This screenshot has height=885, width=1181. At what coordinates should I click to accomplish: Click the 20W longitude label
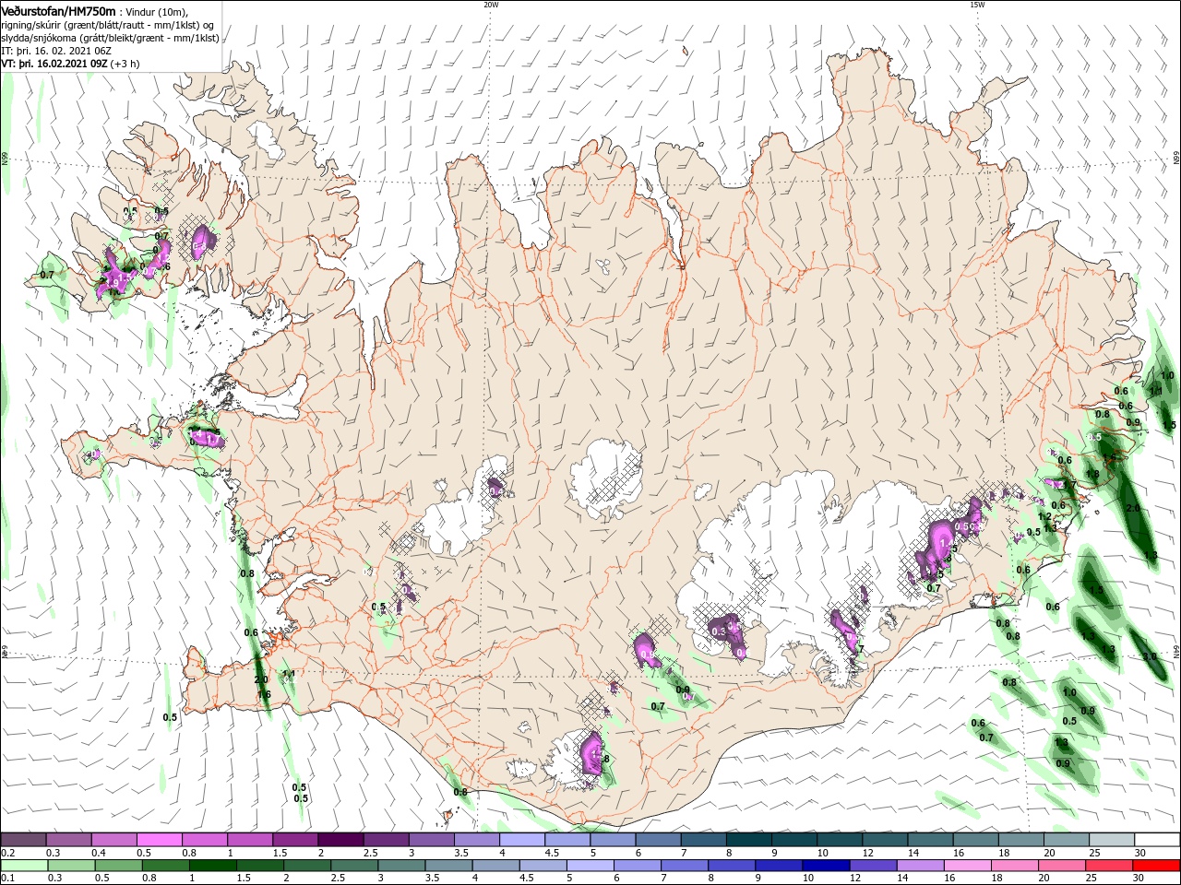click(491, 5)
